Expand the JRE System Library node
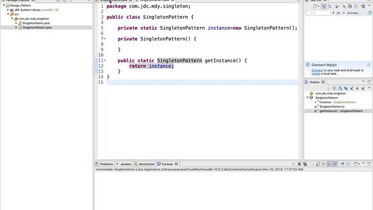Viewport: 373px width, 210px height. click(x=8, y=10)
